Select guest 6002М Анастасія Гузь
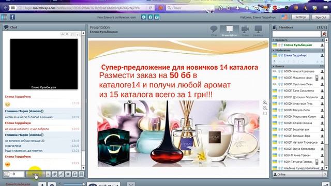This screenshot has height=186, width=331. pyautogui.click(x=298, y=103)
